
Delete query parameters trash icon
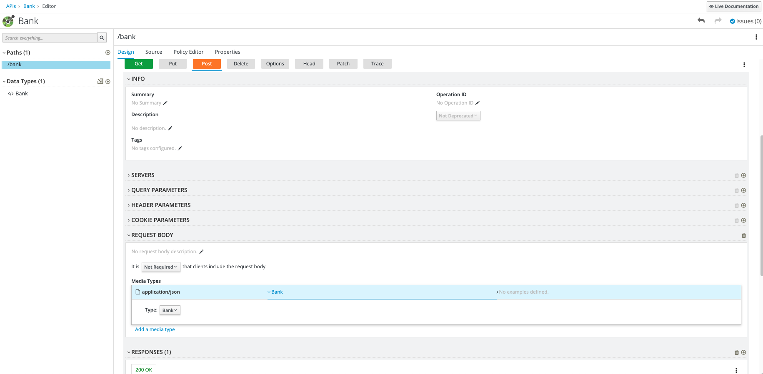[737, 191]
